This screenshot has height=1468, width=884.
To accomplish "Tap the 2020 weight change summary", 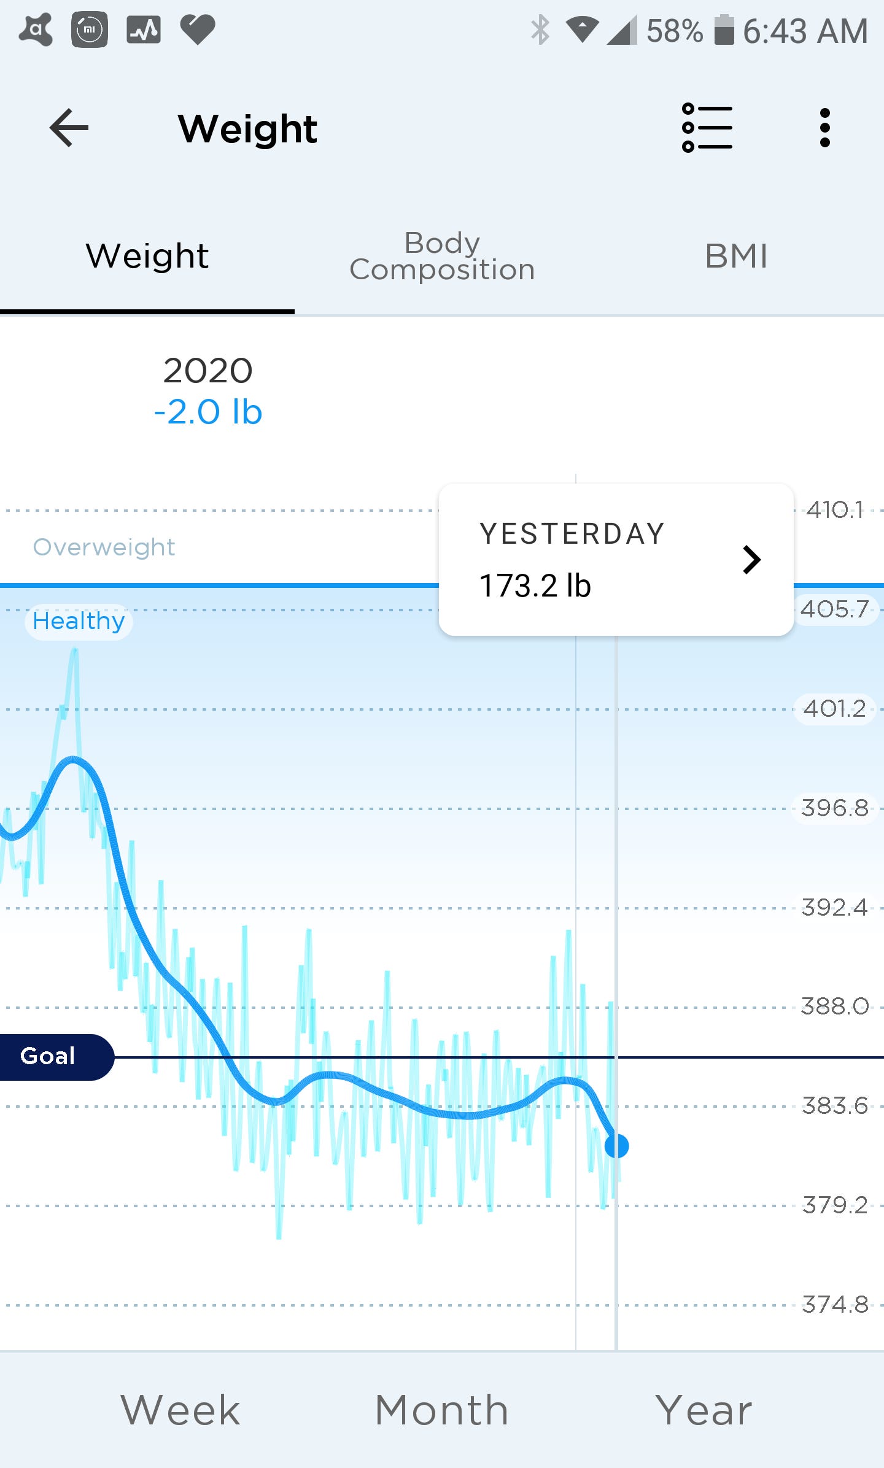I will tap(208, 390).
